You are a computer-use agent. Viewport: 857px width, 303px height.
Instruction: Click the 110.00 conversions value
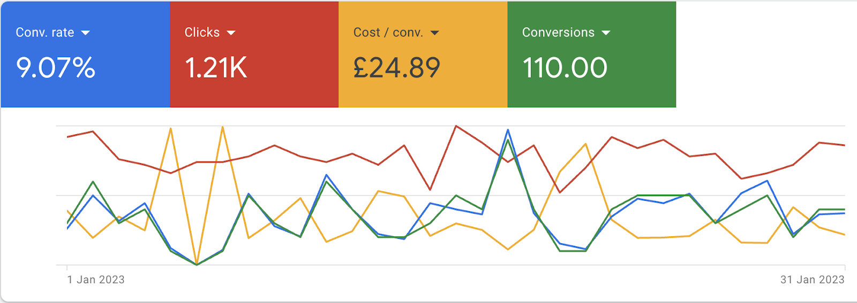point(565,68)
